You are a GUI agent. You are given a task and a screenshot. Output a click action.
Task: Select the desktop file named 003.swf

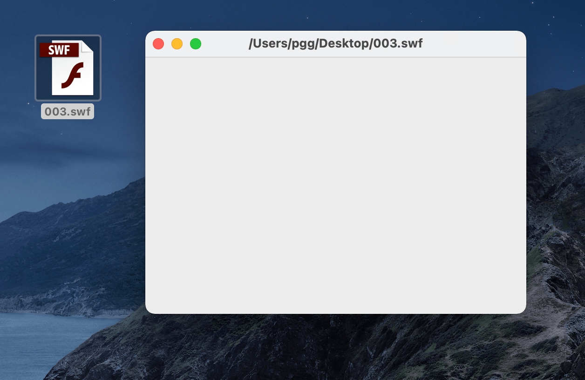pos(68,67)
